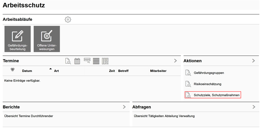Open Offene Unterweisungen workflow tile
Image resolution: width=261 pixels, height=128 pixels.
click(x=47, y=39)
